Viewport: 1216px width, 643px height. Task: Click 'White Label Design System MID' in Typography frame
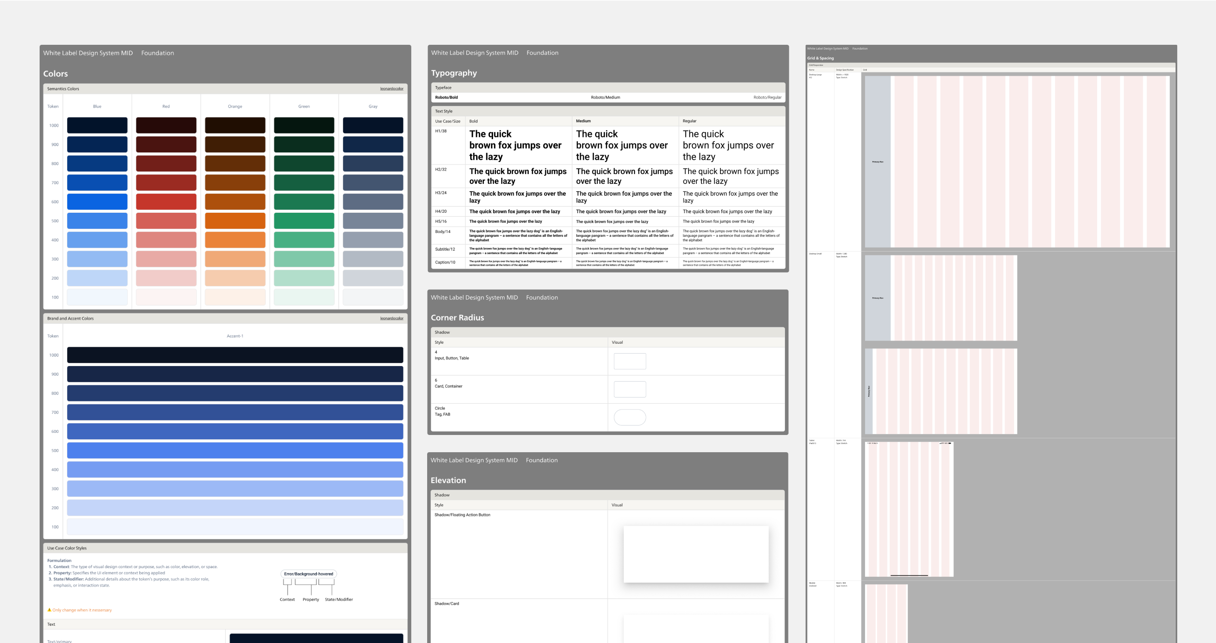(475, 53)
